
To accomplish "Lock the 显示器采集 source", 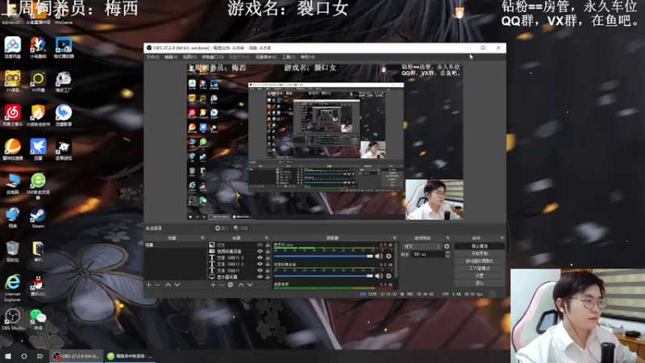I will click(x=268, y=277).
